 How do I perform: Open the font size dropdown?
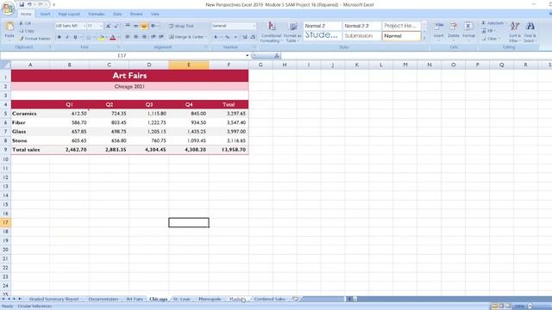(x=101, y=26)
